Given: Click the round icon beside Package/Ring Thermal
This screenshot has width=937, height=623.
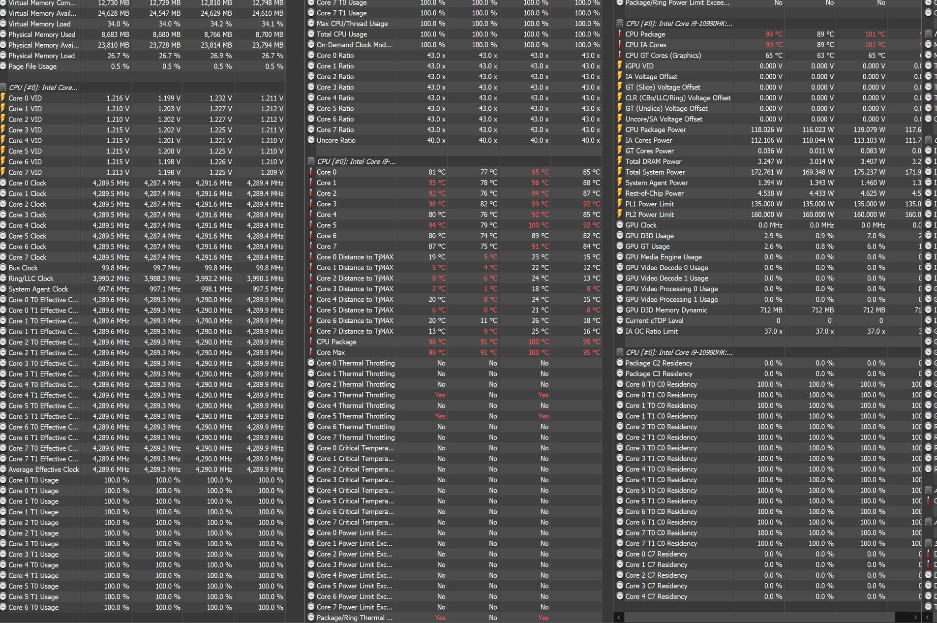Looking at the screenshot, I should coord(311,618).
